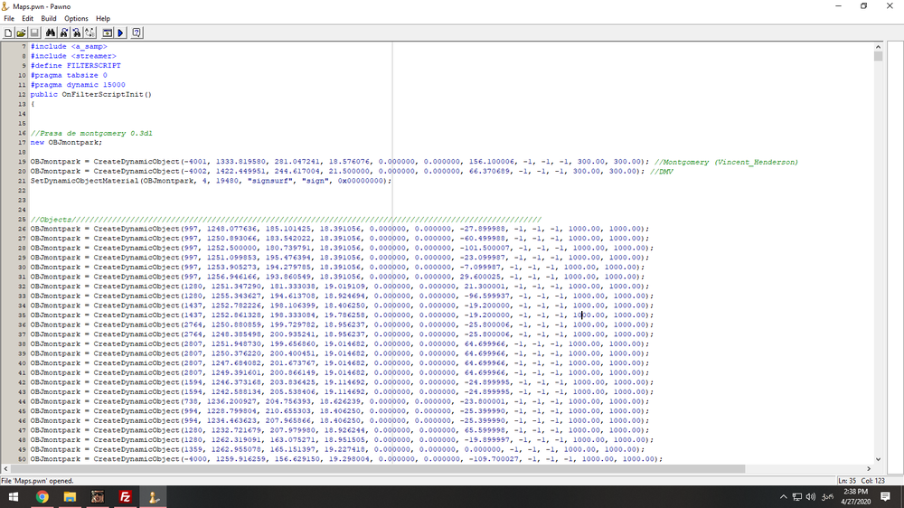Click the '//Montgomery (Vincent_Henderson)' comment
The image size is (904, 508).
[727, 162]
